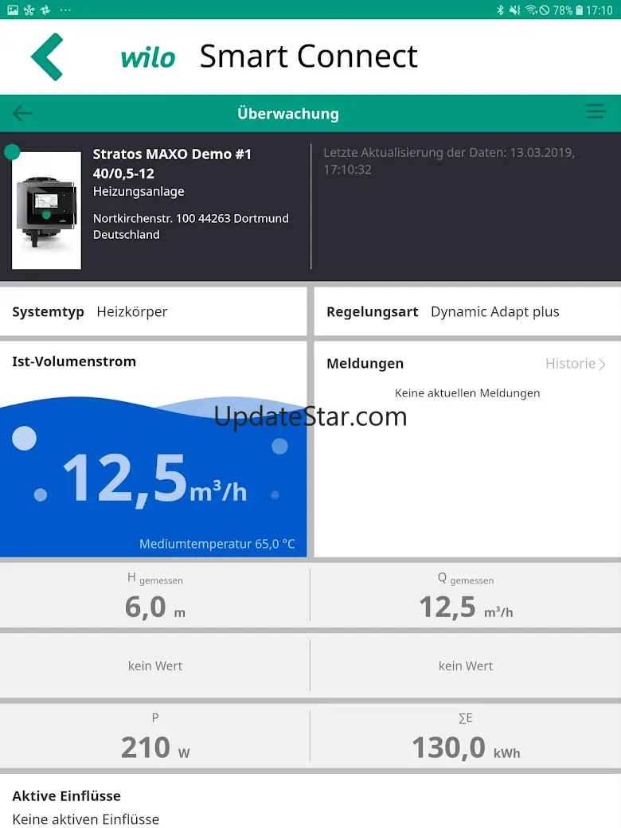Image resolution: width=621 pixels, height=828 pixels.
Task: Tap Keine aktiven Einflüsse text
Action: pos(85,819)
